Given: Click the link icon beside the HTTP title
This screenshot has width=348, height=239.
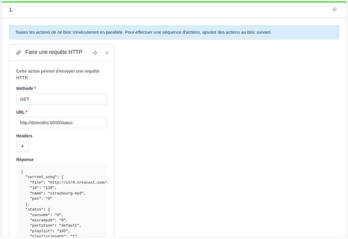Looking at the screenshot, I should tap(19, 52).
